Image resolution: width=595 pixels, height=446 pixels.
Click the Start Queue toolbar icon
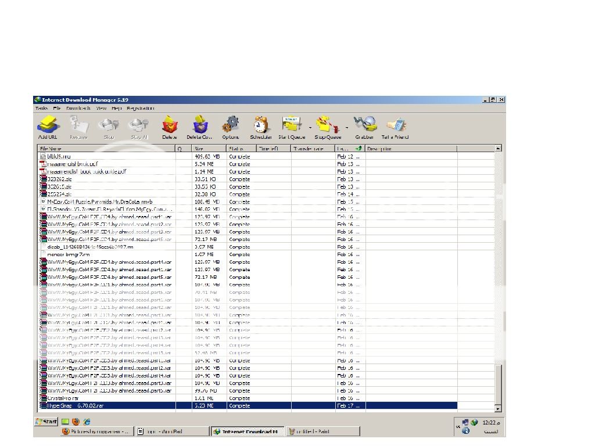(x=292, y=124)
